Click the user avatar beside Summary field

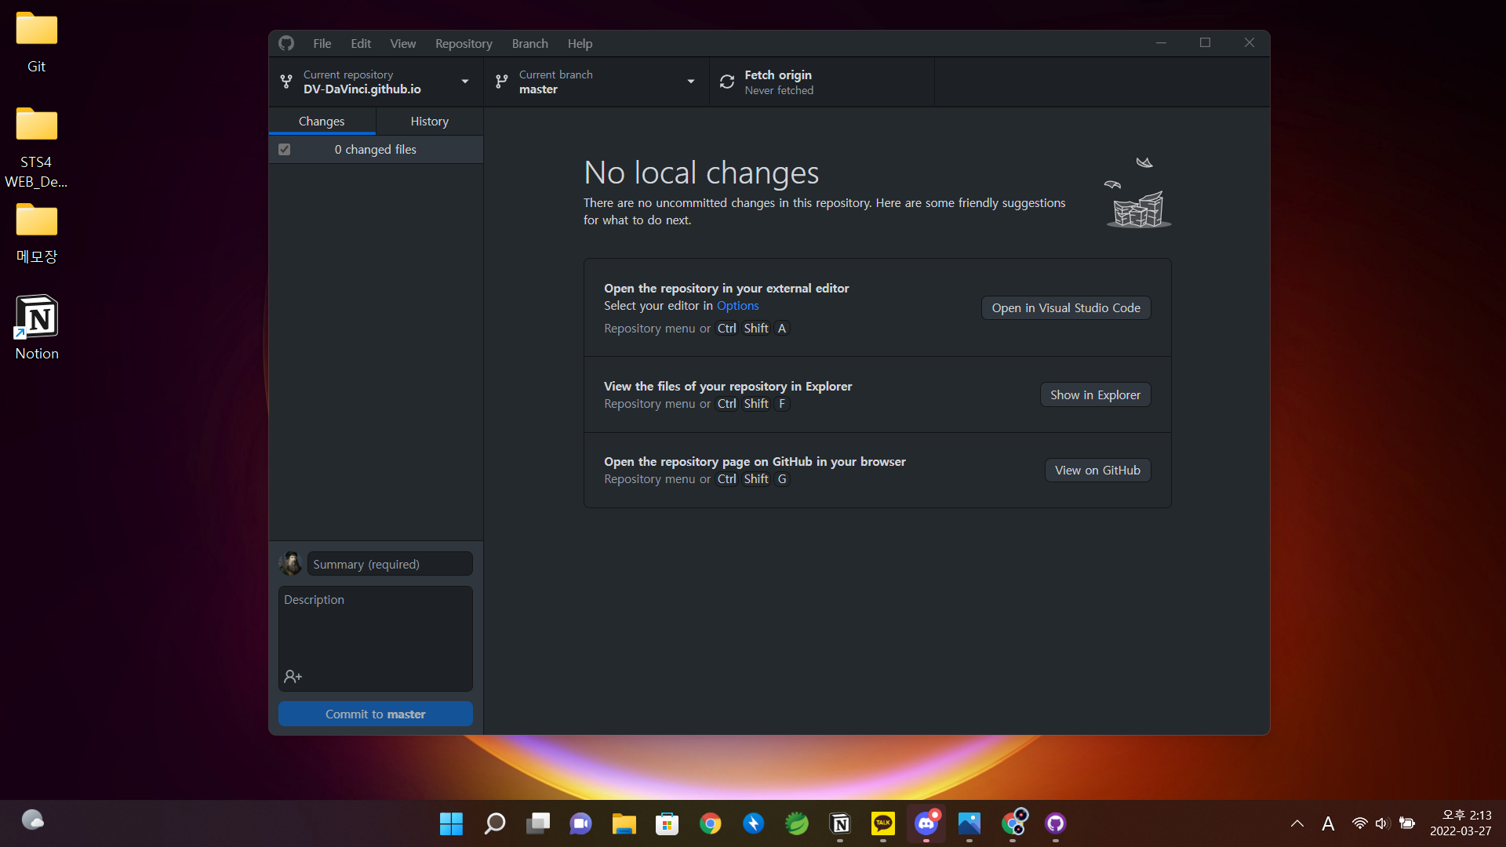tap(291, 564)
